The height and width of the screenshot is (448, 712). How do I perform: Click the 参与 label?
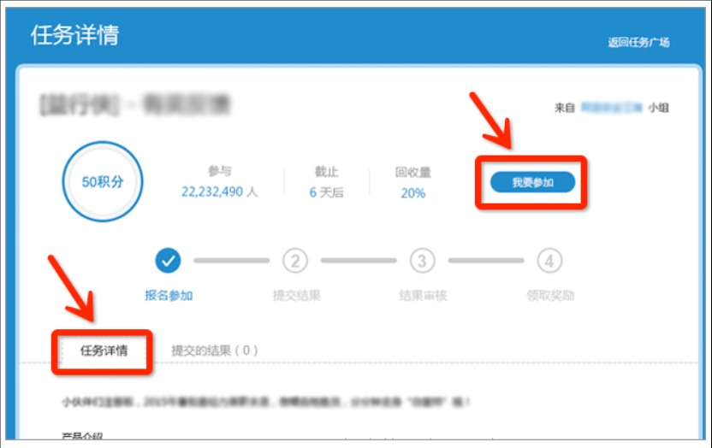pos(220,171)
